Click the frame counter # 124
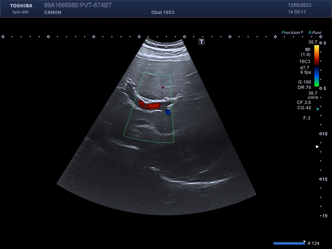 pos(313,243)
